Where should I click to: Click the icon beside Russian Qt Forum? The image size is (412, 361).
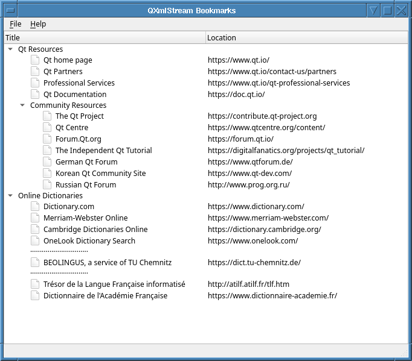point(47,185)
